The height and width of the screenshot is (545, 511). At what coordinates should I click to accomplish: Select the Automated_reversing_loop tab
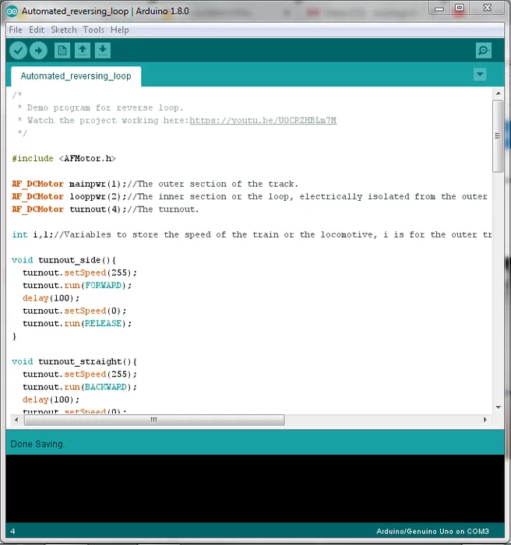click(x=76, y=76)
